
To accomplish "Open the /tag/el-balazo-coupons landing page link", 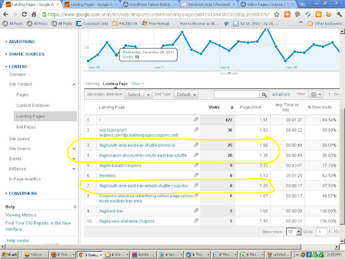I will pos(120,166).
